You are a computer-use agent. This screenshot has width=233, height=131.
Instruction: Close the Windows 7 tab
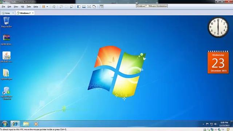click(33, 13)
